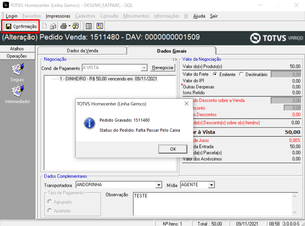Close the Pedido Gravado dialog
The height and width of the screenshot is (226, 305).
coord(186,104)
